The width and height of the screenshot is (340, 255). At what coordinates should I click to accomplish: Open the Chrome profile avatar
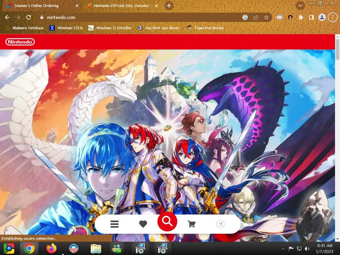(322, 17)
